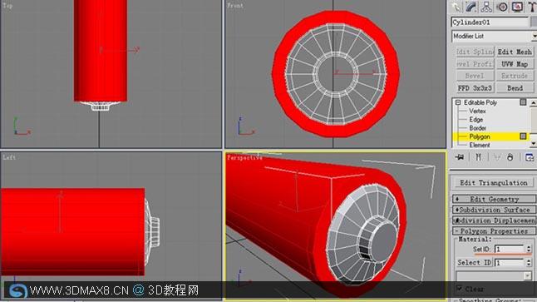
Task: Click the Front viewport label
Action: point(235,6)
